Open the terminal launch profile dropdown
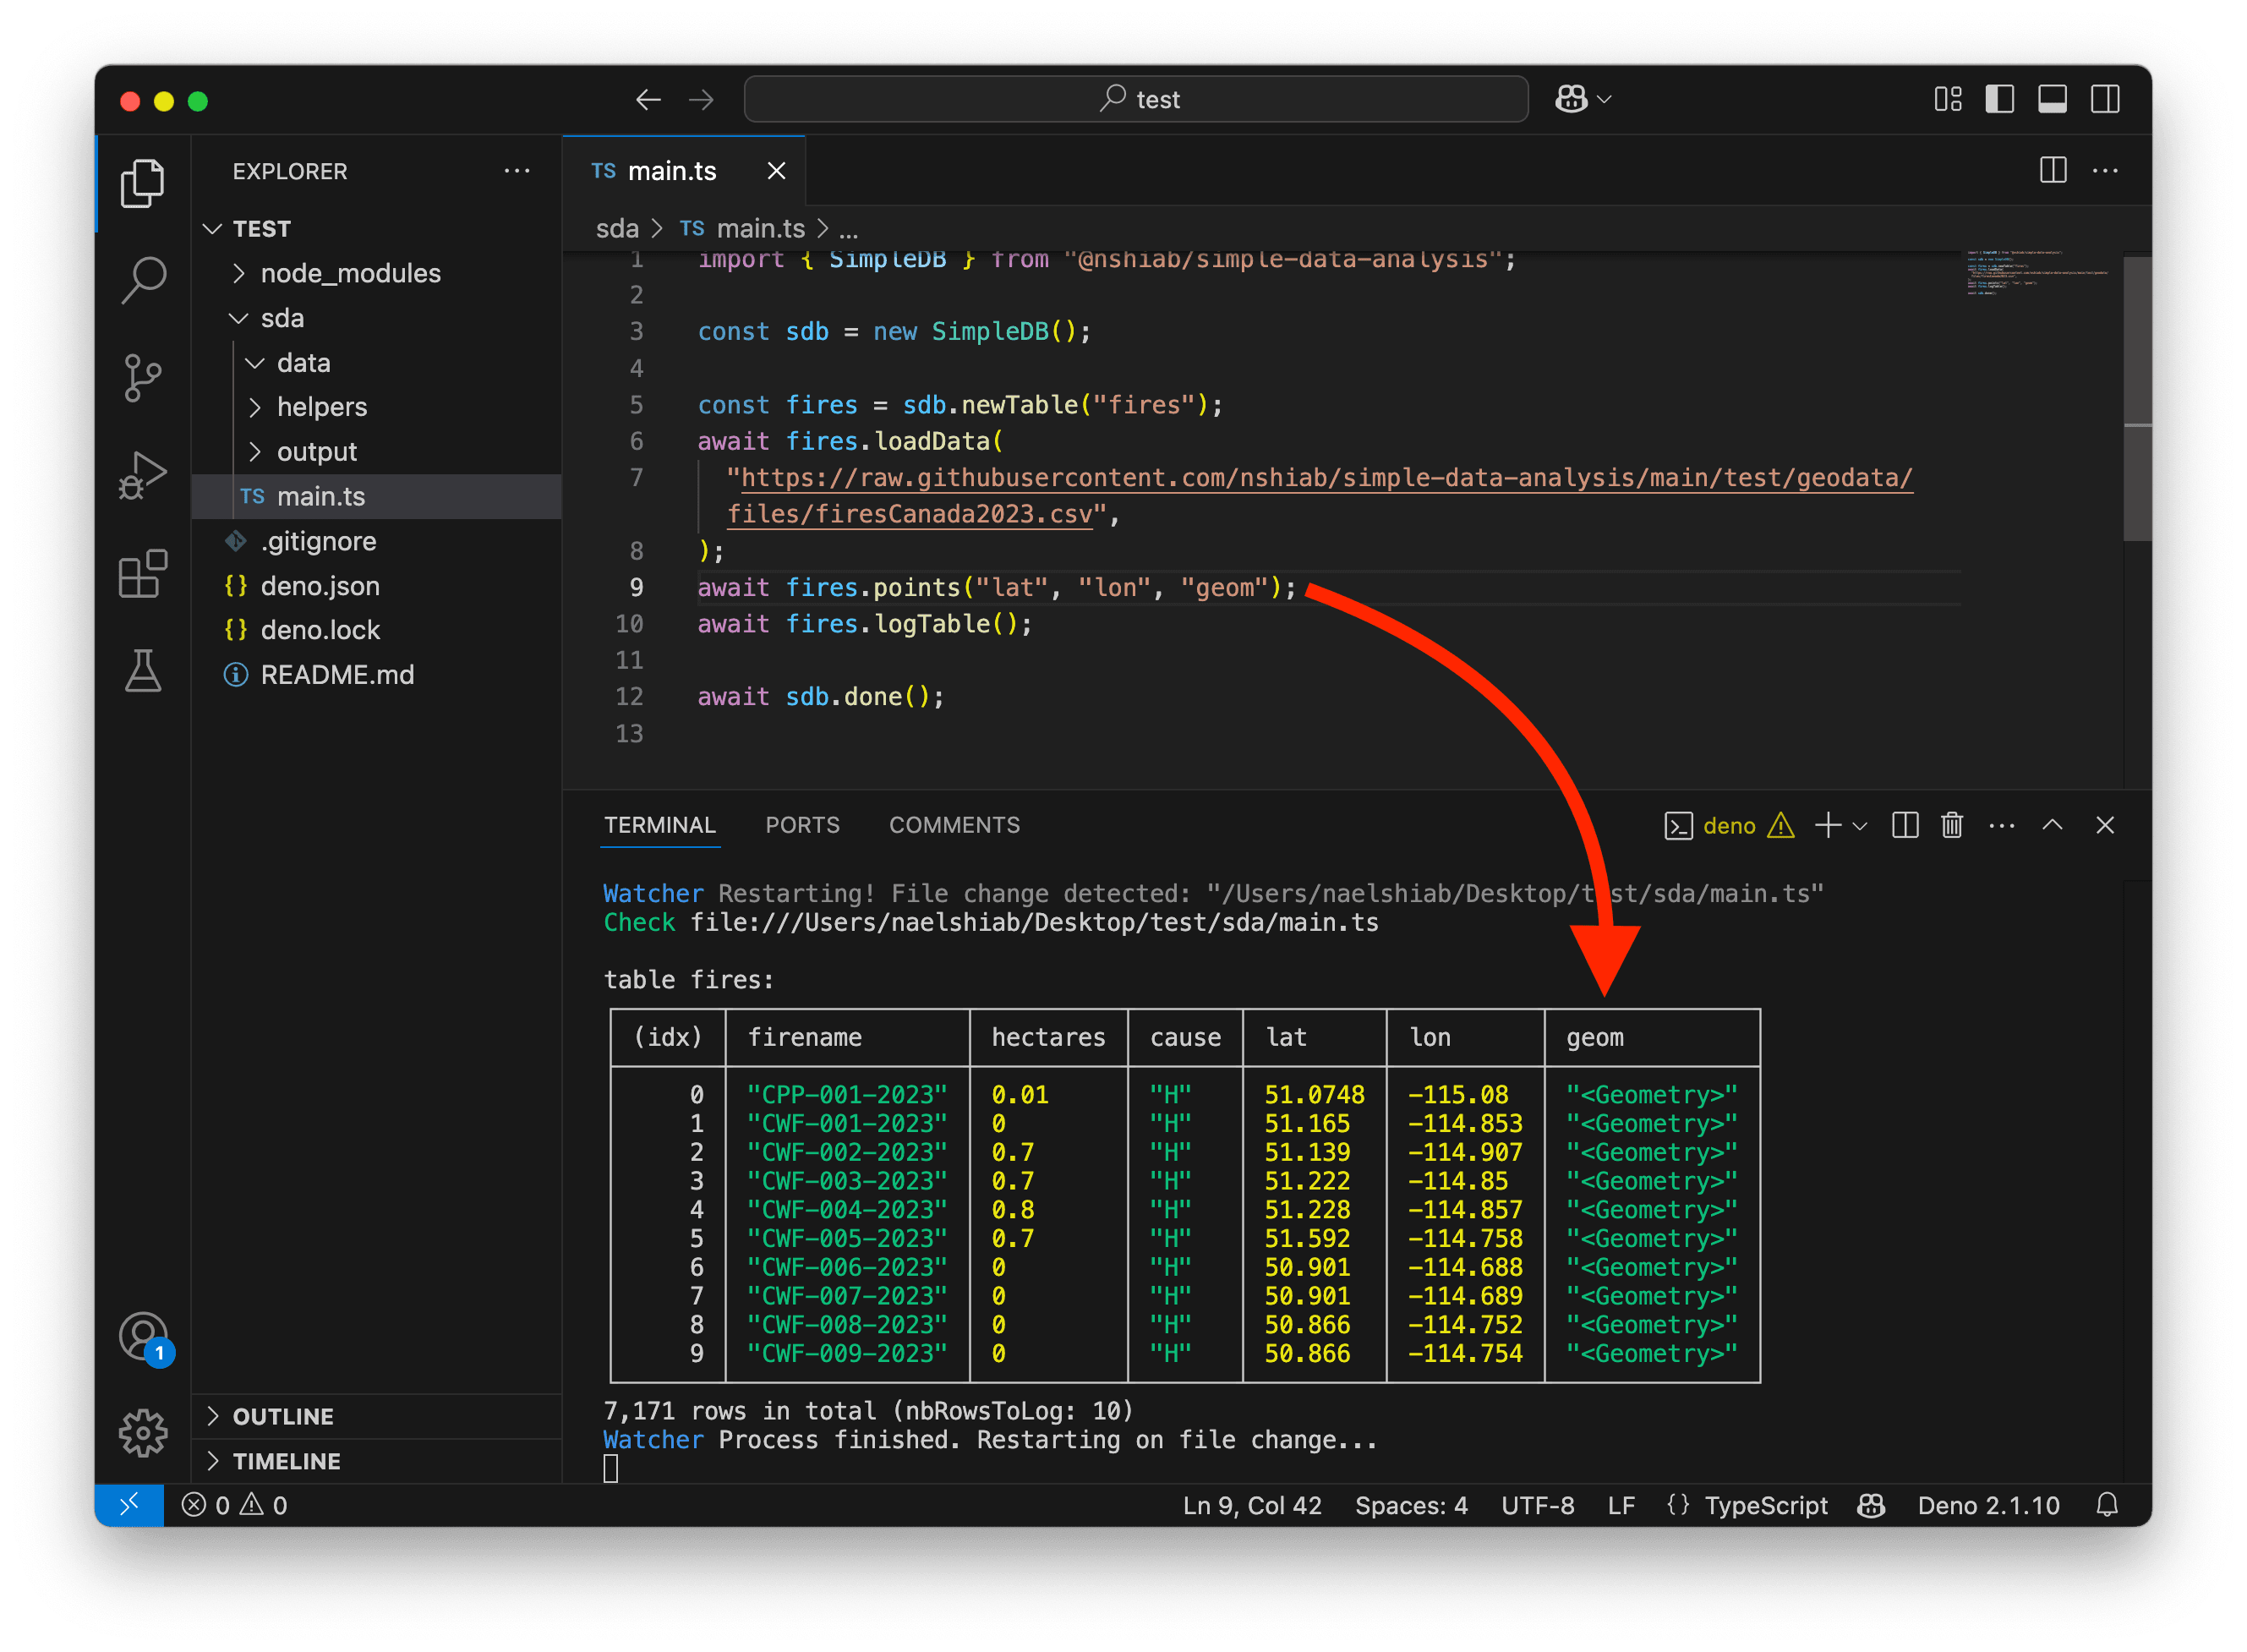 pyautogui.click(x=1860, y=826)
